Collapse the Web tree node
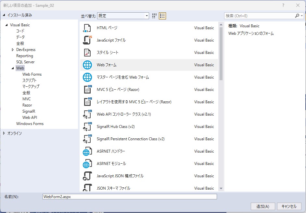Image resolution: width=306 pixels, height=213 pixels. pyautogui.click(x=13, y=68)
